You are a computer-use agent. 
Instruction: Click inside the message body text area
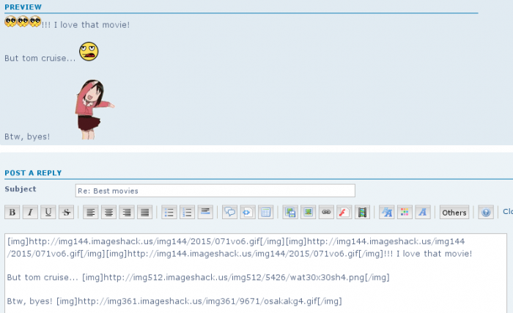256,273
